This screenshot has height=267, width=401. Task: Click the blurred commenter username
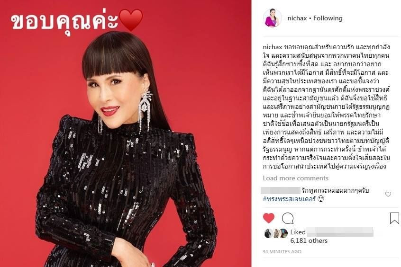coord(281,190)
